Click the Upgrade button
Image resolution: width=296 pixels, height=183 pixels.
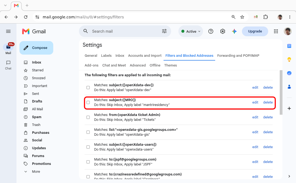coord(255,31)
